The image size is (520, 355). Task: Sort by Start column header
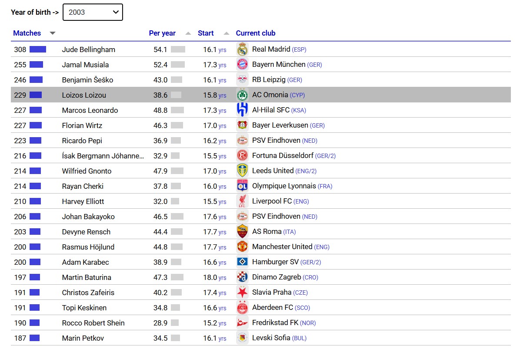(206, 33)
